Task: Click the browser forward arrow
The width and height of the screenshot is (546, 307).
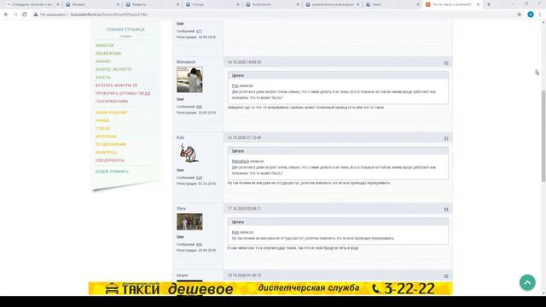Action: point(15,14)
